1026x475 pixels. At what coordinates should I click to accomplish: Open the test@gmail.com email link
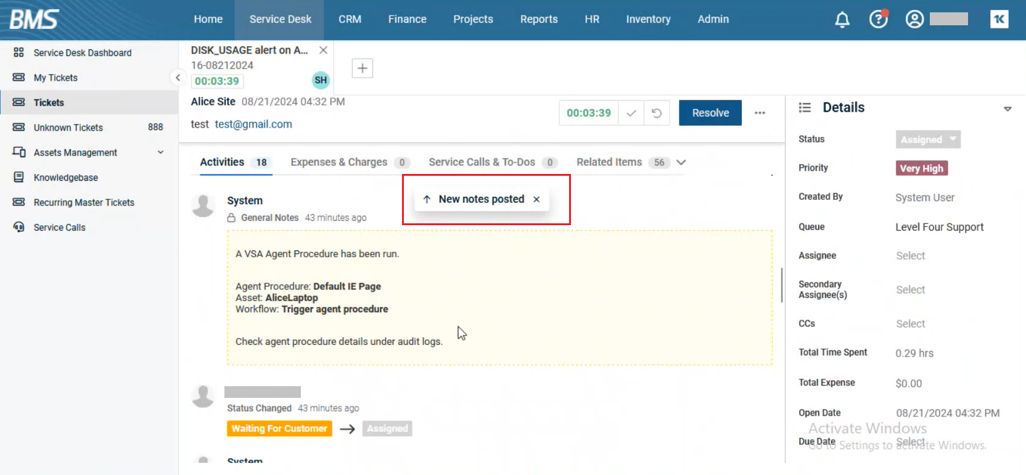click(x=253, y=125)
